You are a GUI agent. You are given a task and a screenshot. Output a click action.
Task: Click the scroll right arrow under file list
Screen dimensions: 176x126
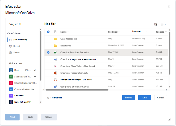coord(166,90)
